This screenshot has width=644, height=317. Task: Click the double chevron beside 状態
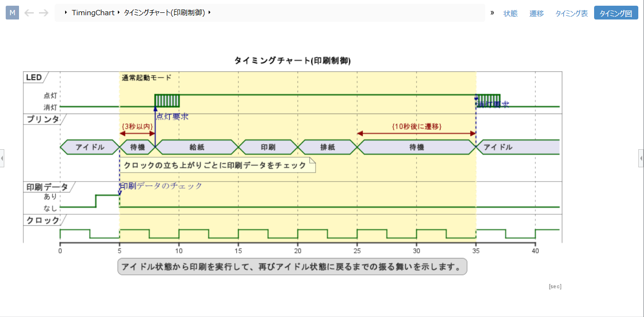pyautogui.click(x=492, y=13)
